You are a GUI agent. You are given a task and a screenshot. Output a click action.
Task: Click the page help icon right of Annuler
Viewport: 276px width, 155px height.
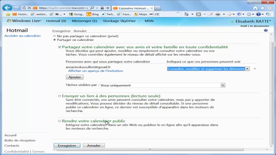coord(266,31)
